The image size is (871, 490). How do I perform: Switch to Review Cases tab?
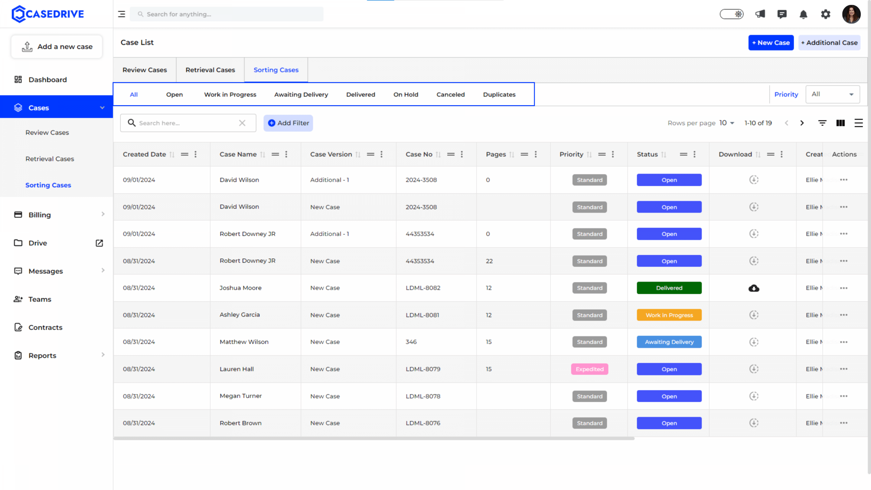pos(144,70)
